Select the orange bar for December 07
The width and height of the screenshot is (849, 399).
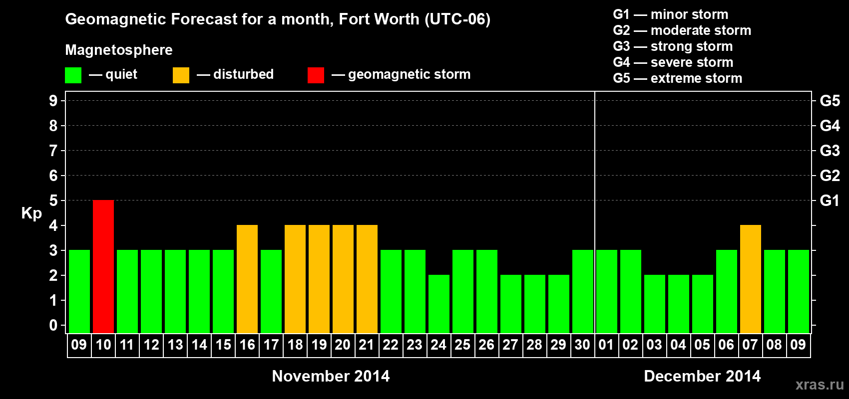751,279
